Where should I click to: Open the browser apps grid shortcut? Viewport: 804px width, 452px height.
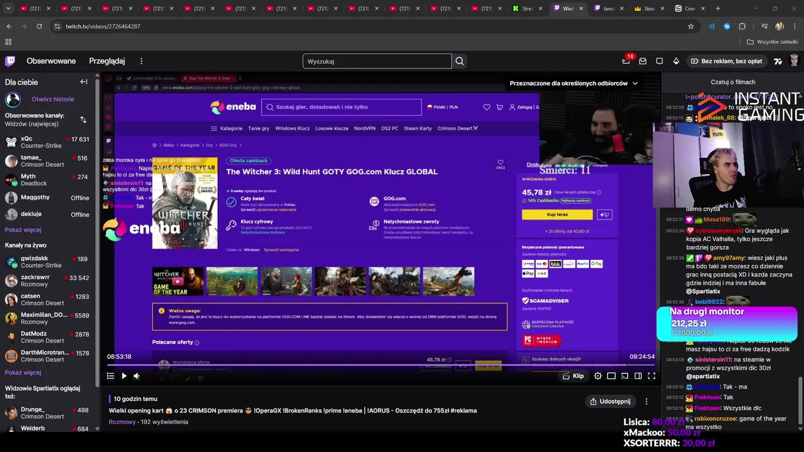point(8,42)
